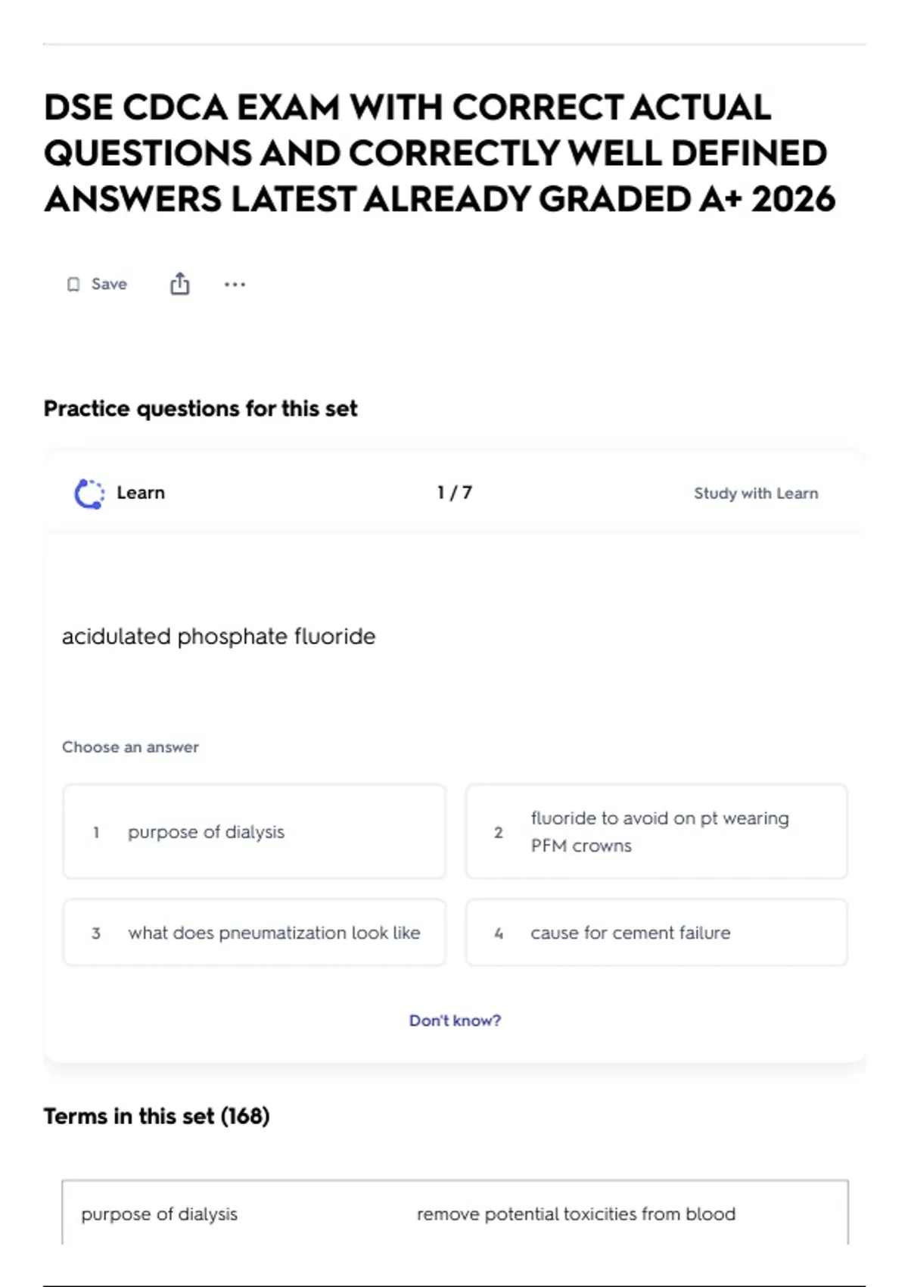Click answer number 3 badge
Image resolution: width=908 pixels, height=1287 pixels.
tap(96, 933)
